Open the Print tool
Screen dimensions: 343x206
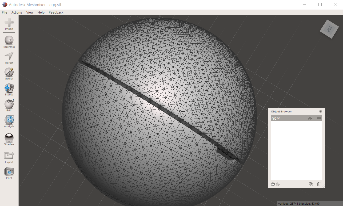pyautogui.click(x=9, y=172)
